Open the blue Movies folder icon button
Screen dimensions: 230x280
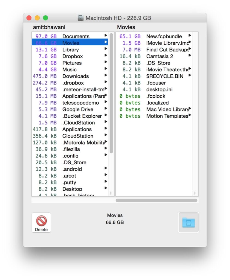click(189, 223)
